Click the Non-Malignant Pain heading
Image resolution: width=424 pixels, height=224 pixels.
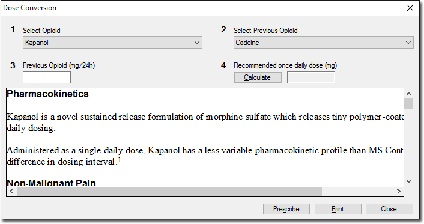(x=52, y=183)
